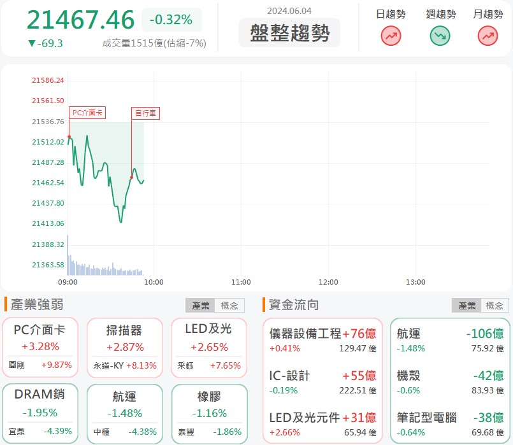Click LED及光元件 +31億 fund flow row
The image size is (513, 445).
coord(322,425)
